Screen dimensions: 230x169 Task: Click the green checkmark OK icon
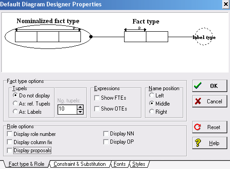coord(198,86)
